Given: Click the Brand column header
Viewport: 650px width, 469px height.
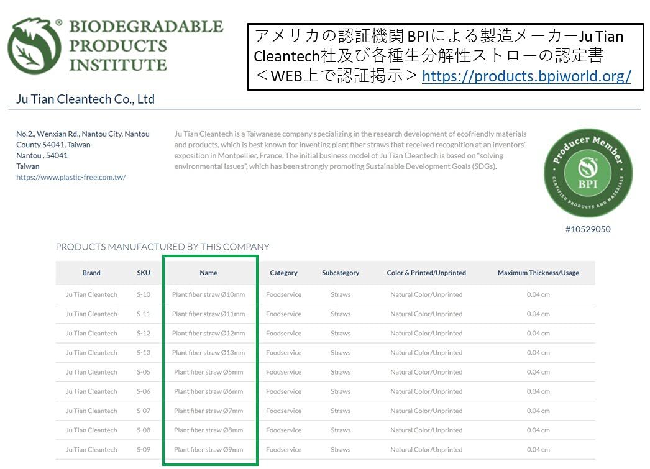Looking at the screenshot, I should pyautogui.click(x=91, y=273).
